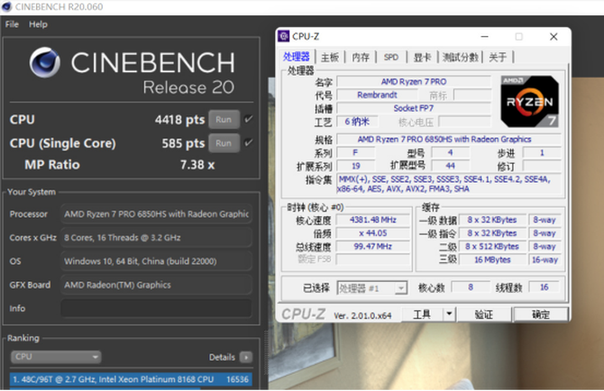
Task: Click the instruction set text MMX(+), SSE
Action: pyautogui.click(x=449, y=184)
